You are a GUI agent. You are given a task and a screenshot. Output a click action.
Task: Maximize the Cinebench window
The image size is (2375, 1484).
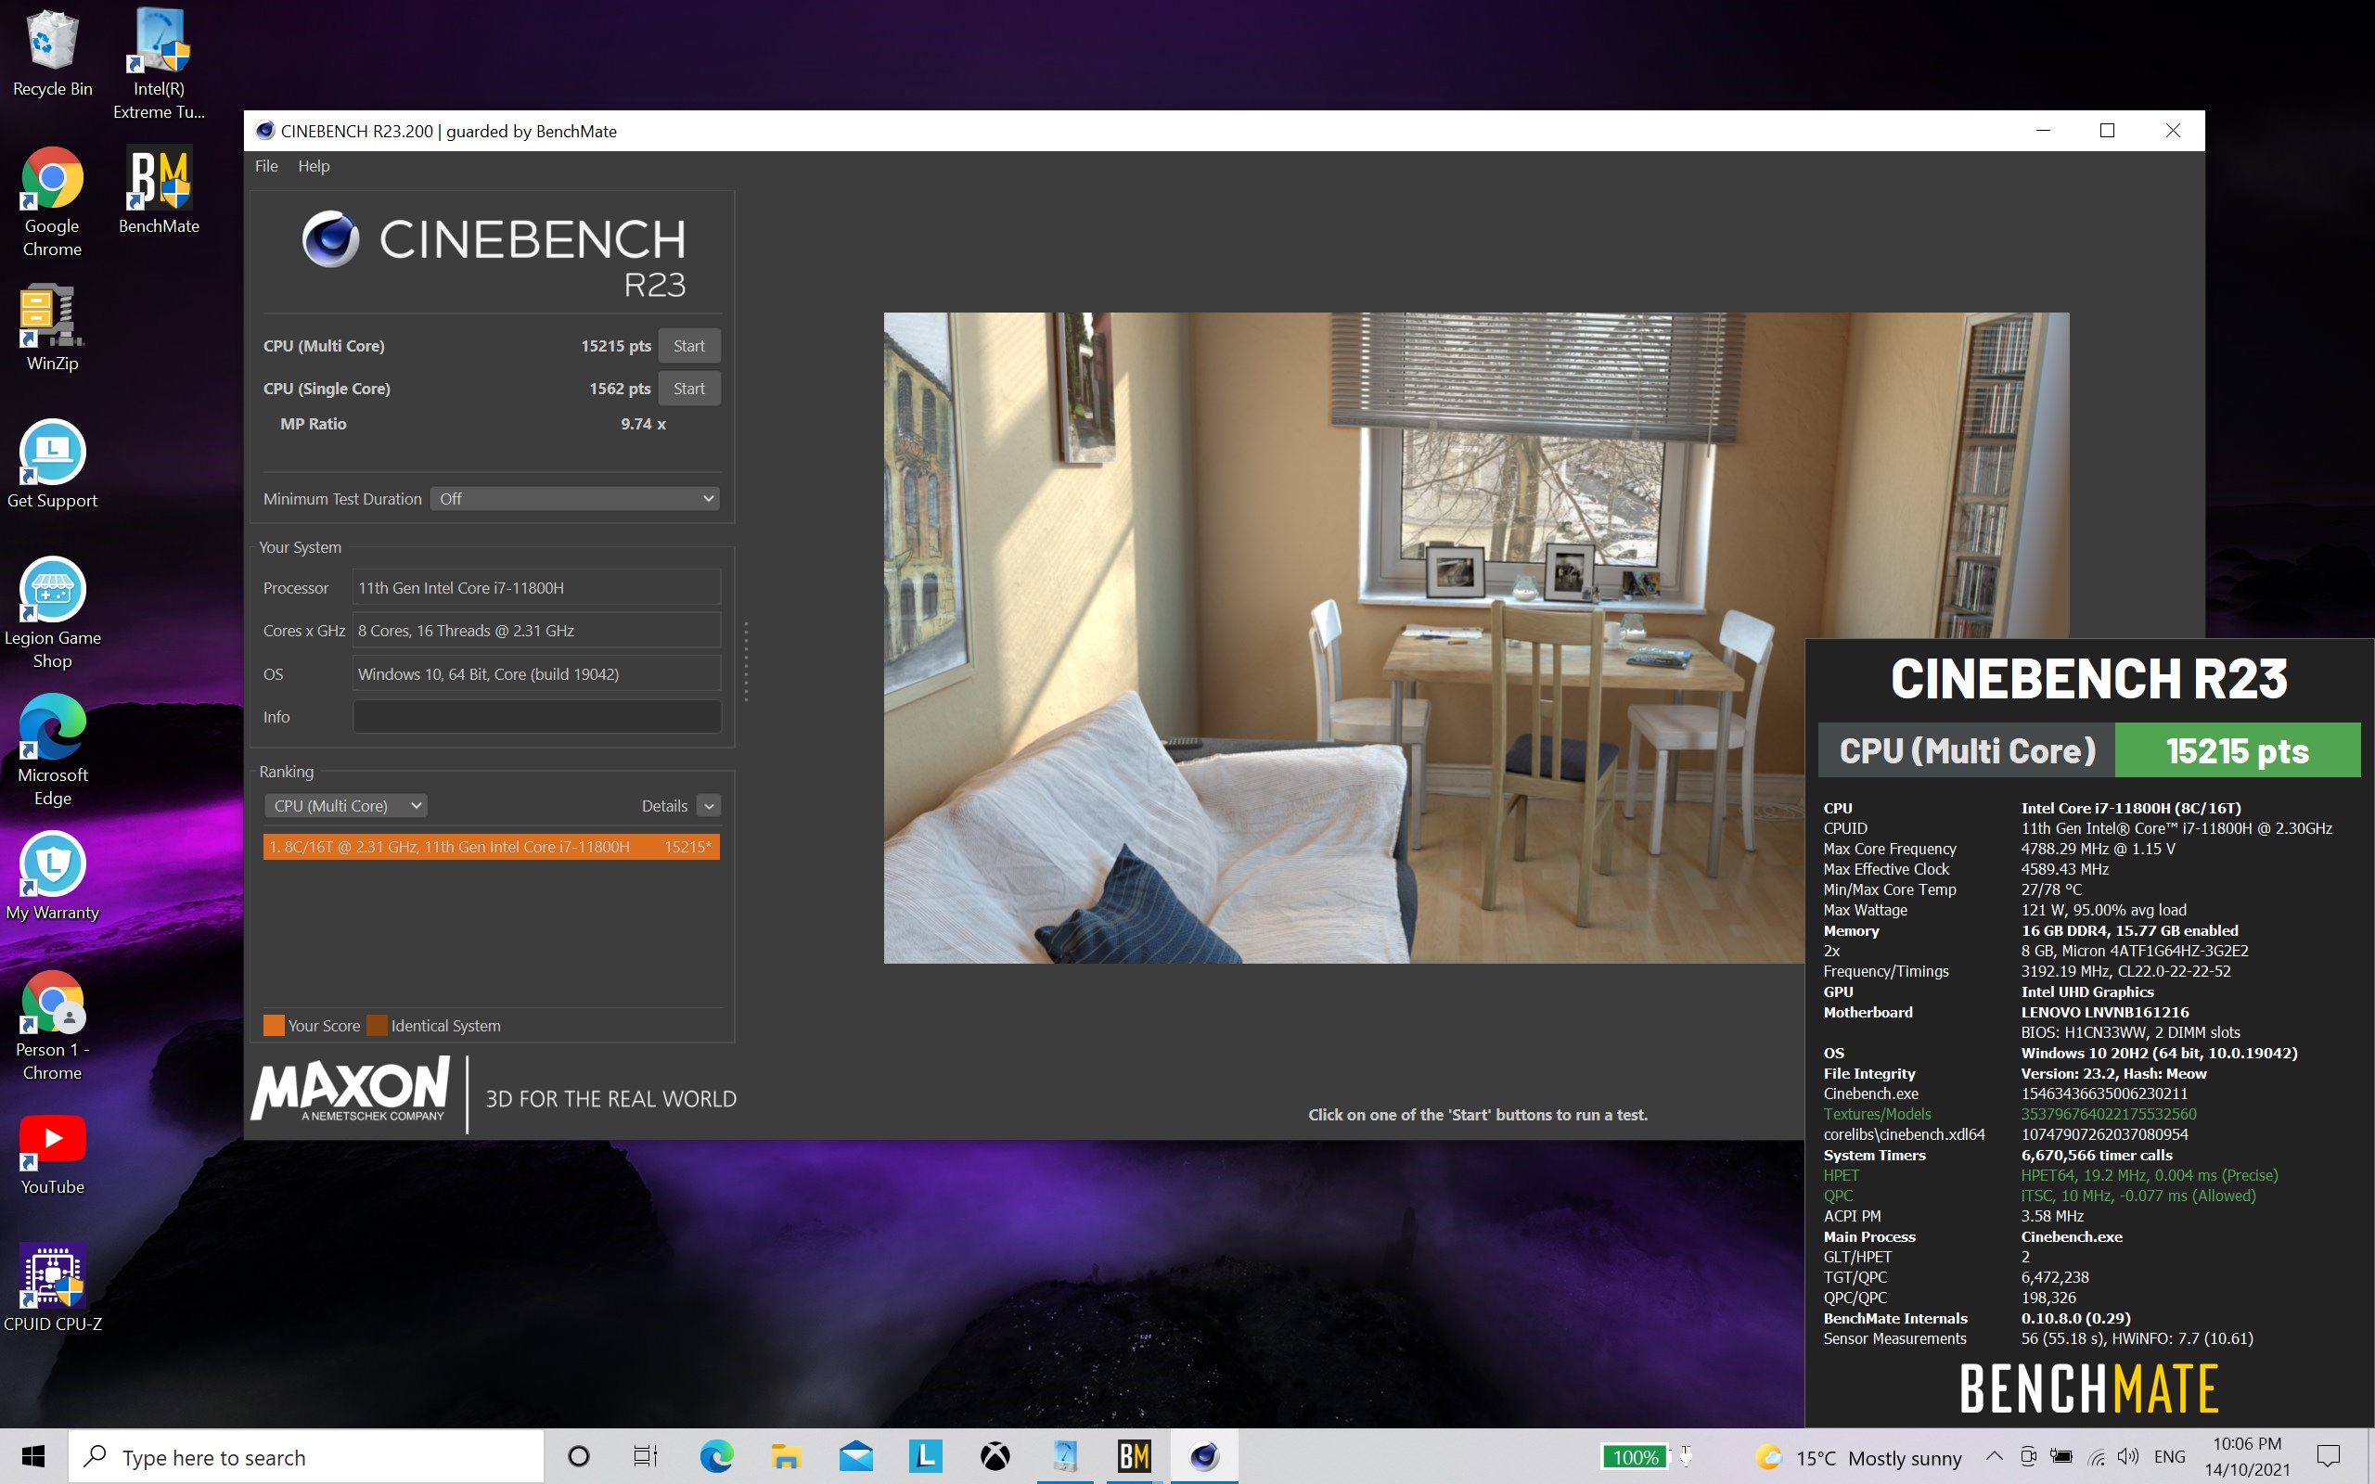click(2106, 131)
